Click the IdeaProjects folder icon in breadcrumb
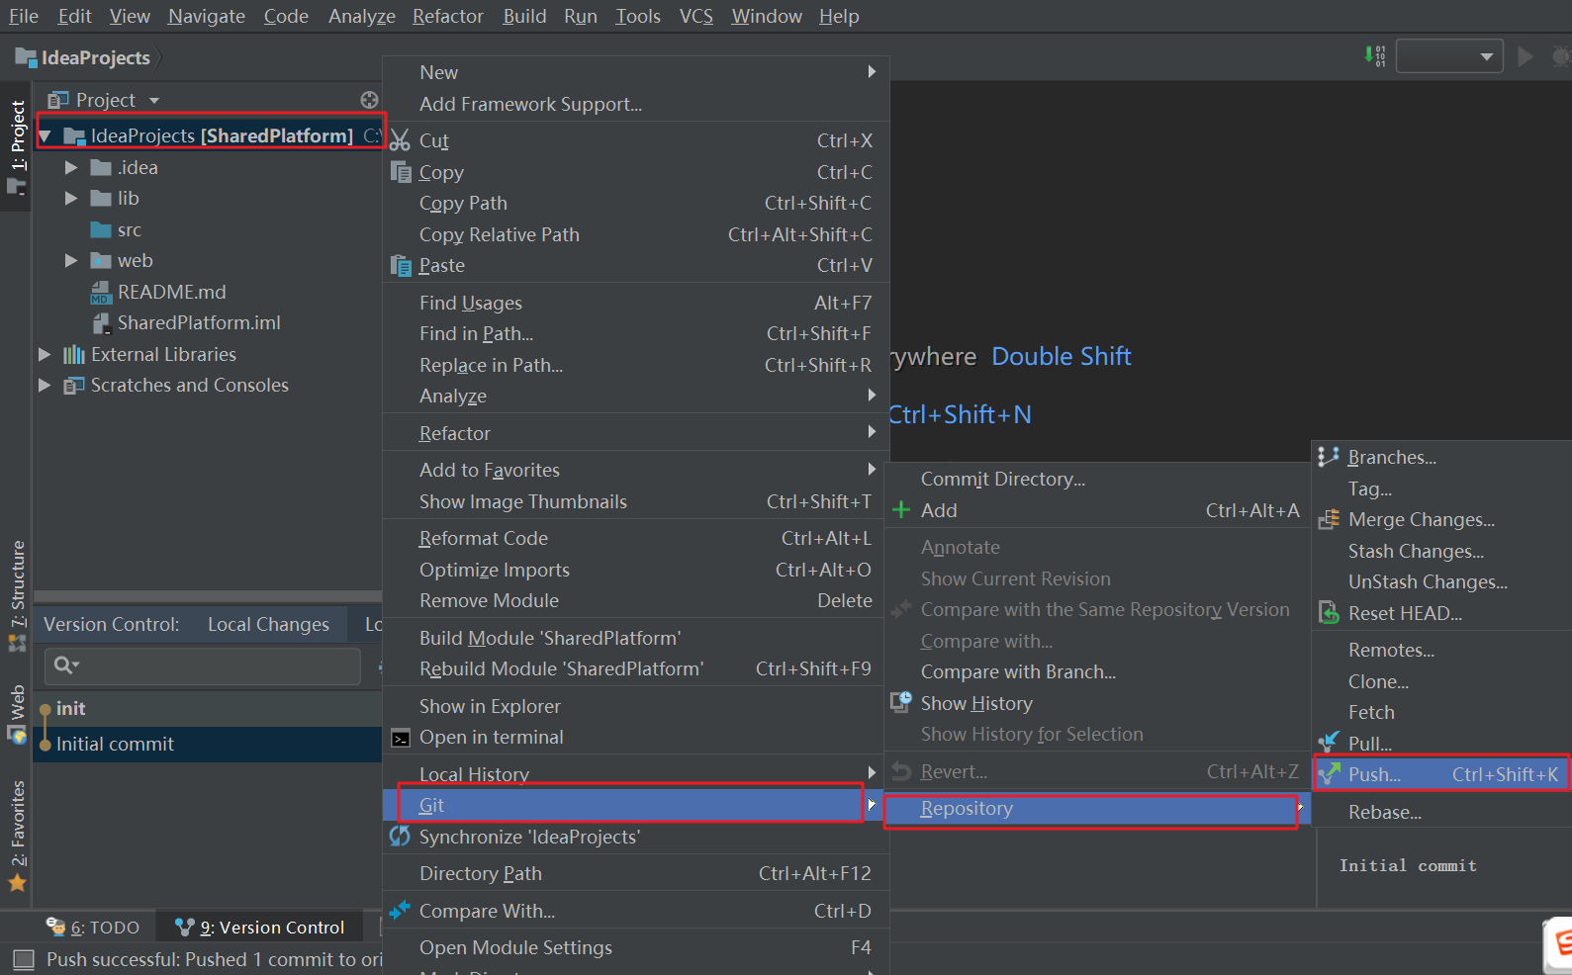Screen dimensions: 1572x975 (26, 57)
